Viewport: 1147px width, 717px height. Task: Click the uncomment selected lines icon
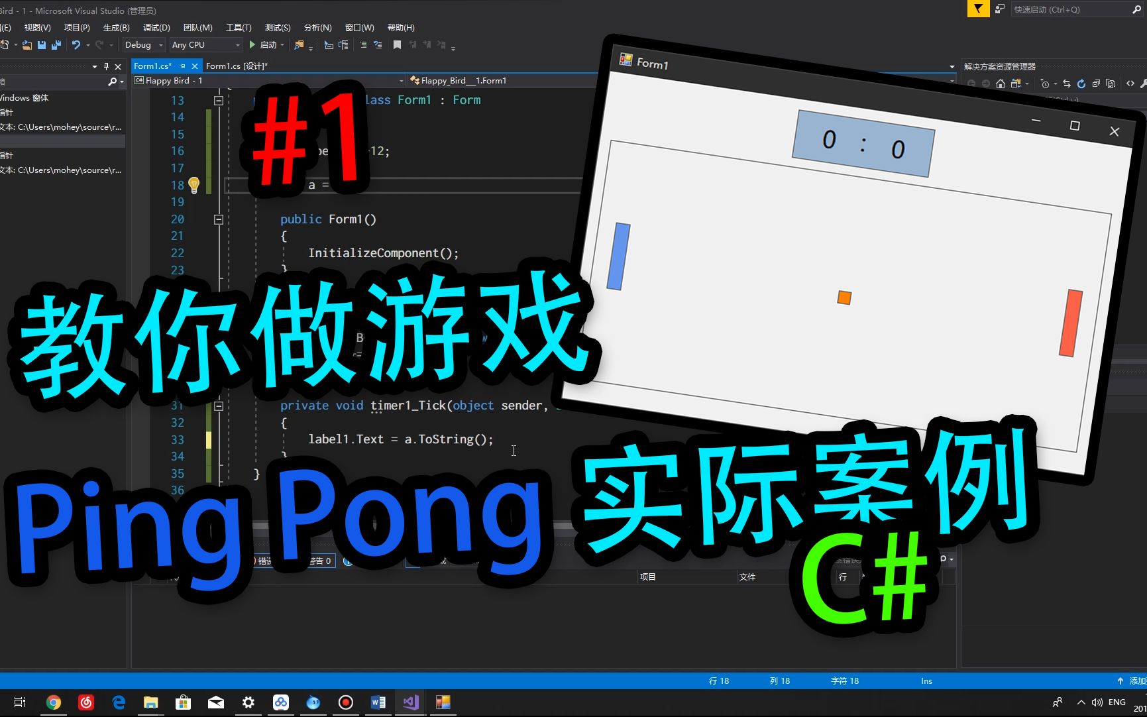point(378,45)
